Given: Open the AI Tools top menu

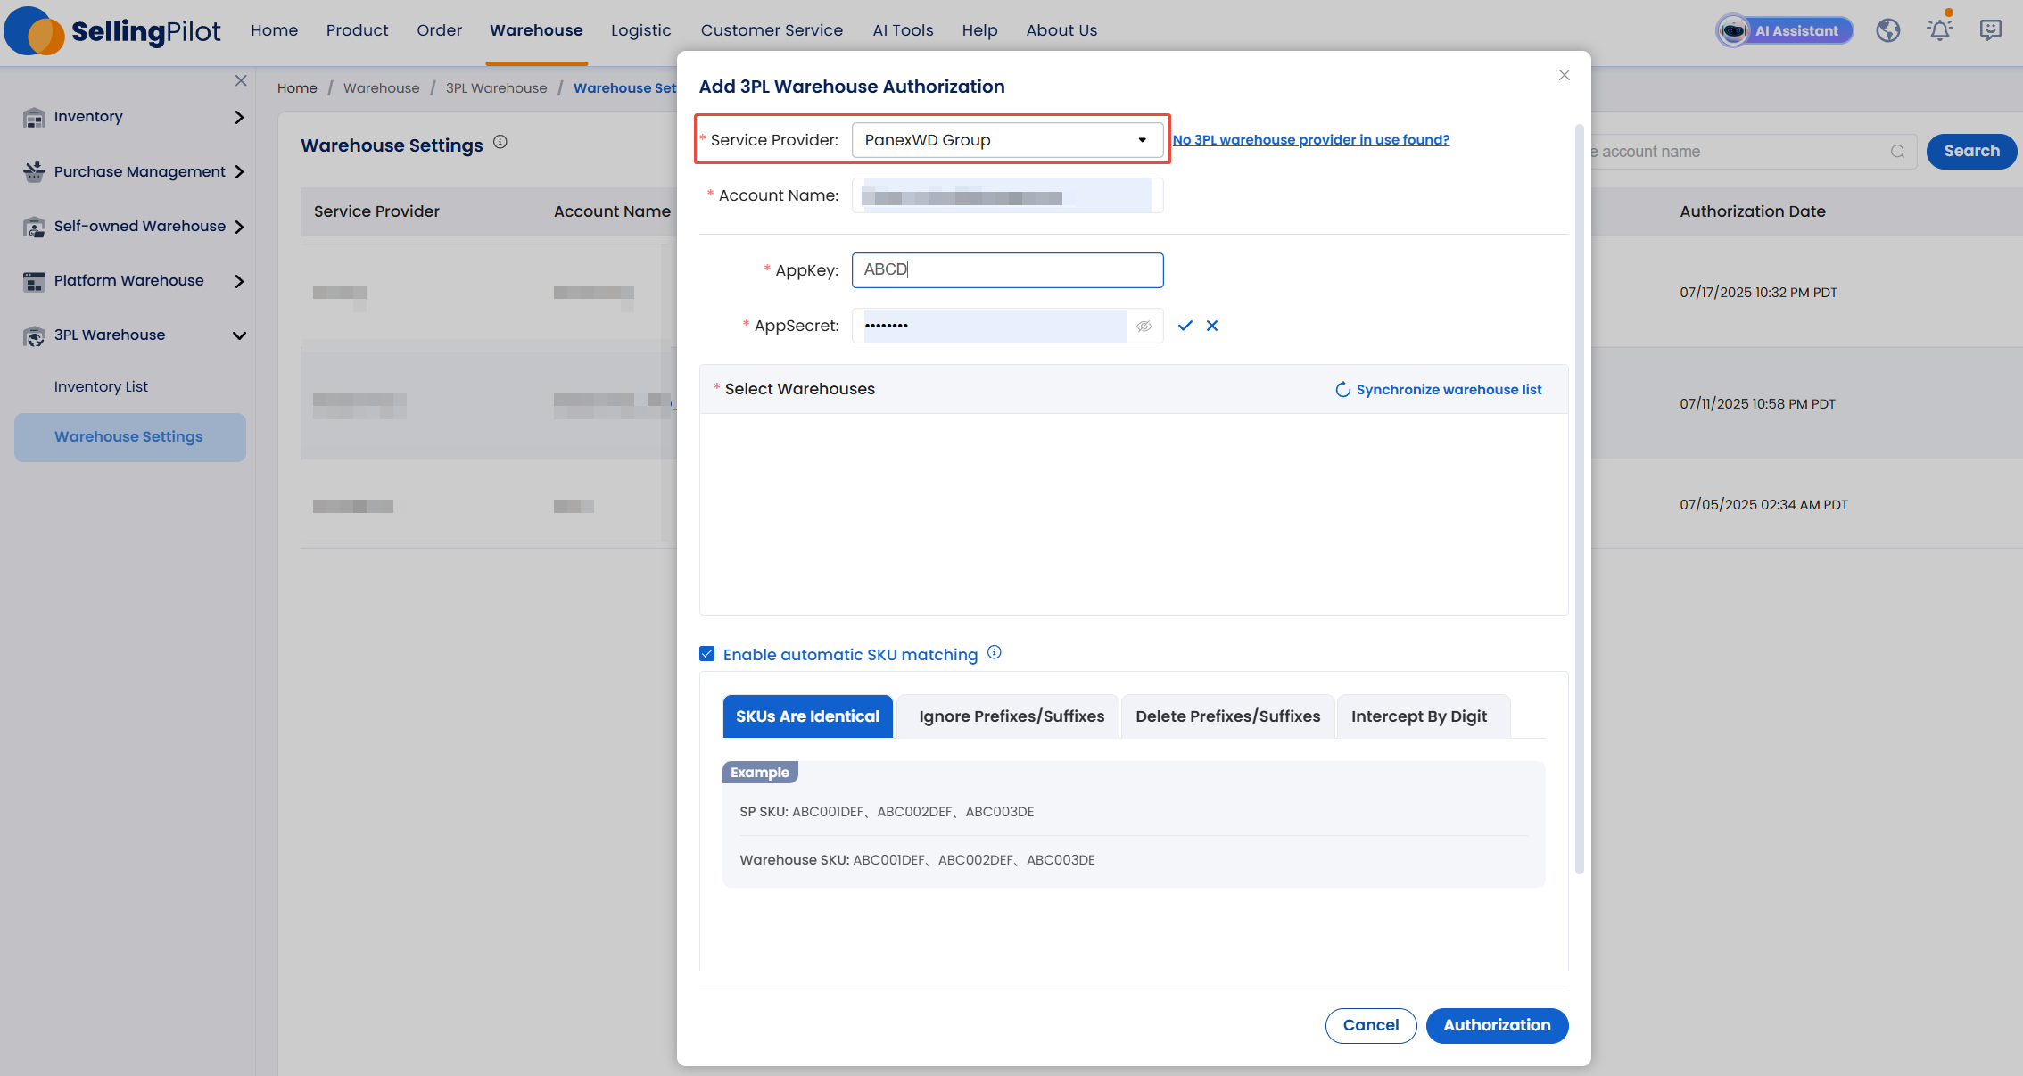Looking at the screenshot, I should (903, 30).
